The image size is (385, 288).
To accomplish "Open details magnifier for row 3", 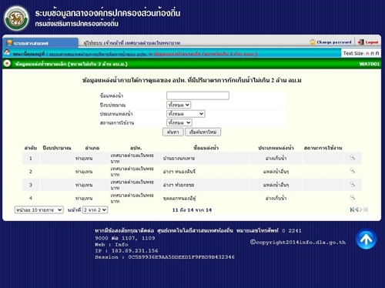I will coord(353,184).
